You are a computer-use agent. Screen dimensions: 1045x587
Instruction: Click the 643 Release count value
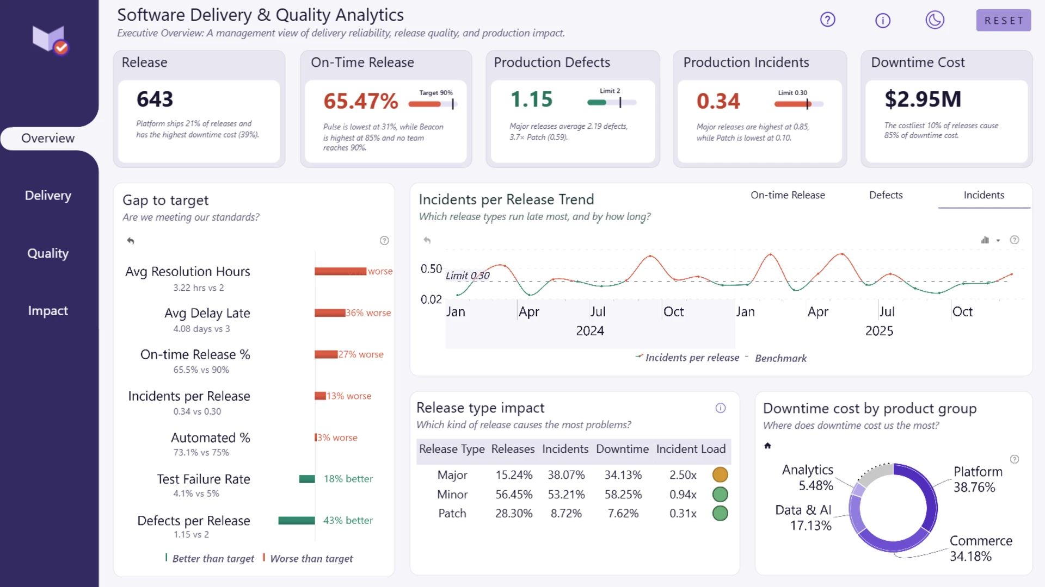(x=155, y=99)
